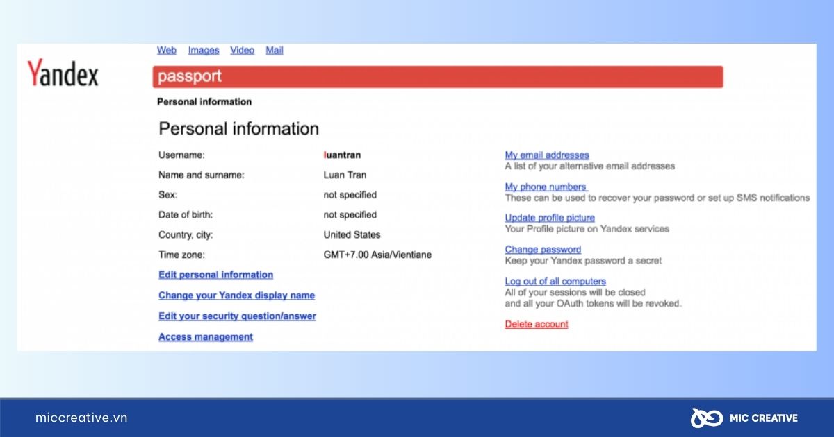
Task: Select the name value Luan Tran
Action: (345, 175)
